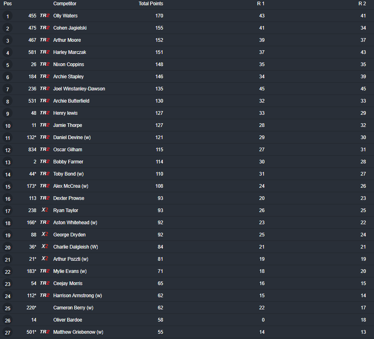
Task: Click the Pos column header
Action: (8, 4)
